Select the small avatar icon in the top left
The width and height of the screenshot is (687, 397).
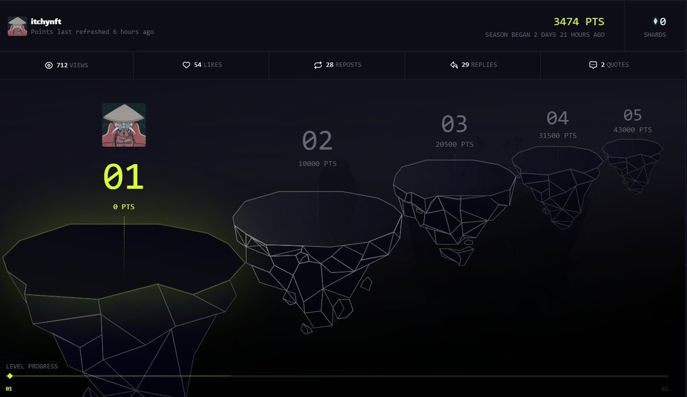coord(17,25)
